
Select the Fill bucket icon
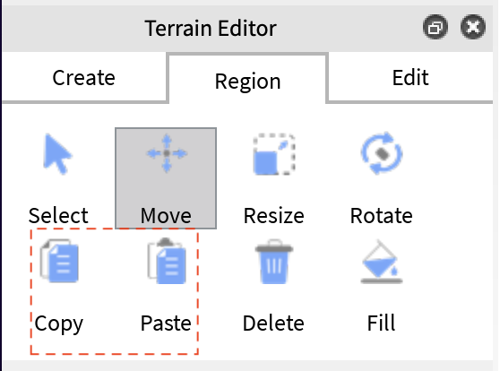click(382, 262)
